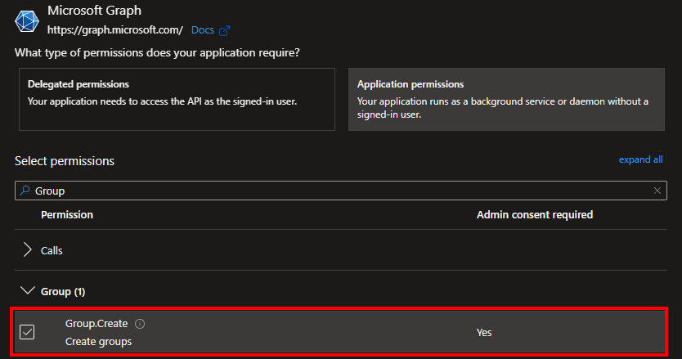
Task: Click the Microsoft Graph logo icon
Action: (x=27, y=20)
